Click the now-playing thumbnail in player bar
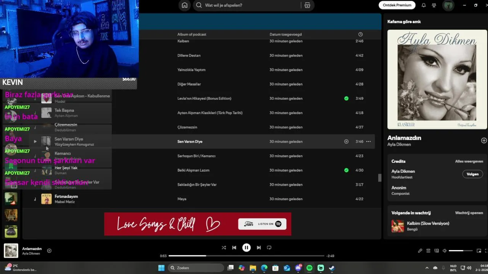 click(11, 250)
